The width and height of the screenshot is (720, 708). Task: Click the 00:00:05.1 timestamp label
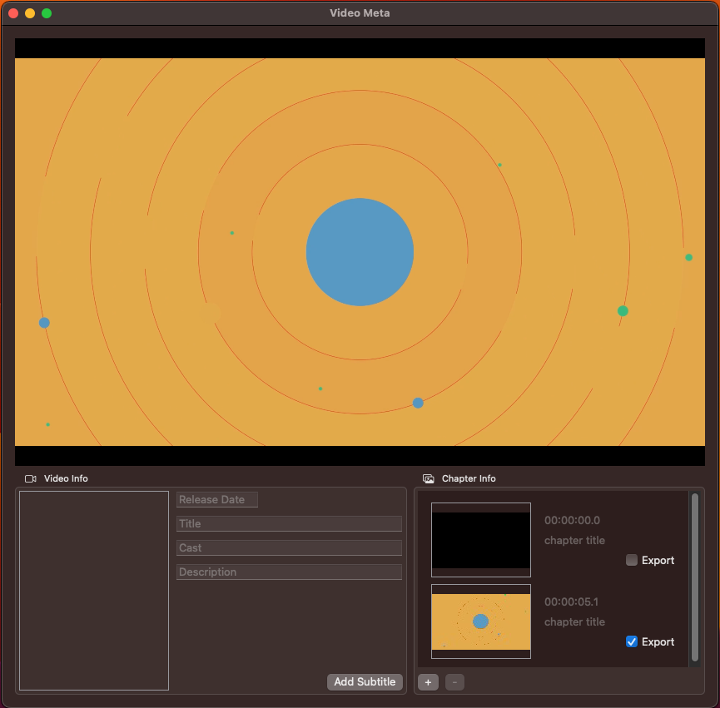click(574, 602)
